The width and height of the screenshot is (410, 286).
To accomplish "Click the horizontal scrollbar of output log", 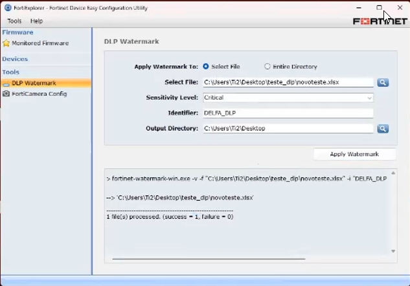I will 209,259.
